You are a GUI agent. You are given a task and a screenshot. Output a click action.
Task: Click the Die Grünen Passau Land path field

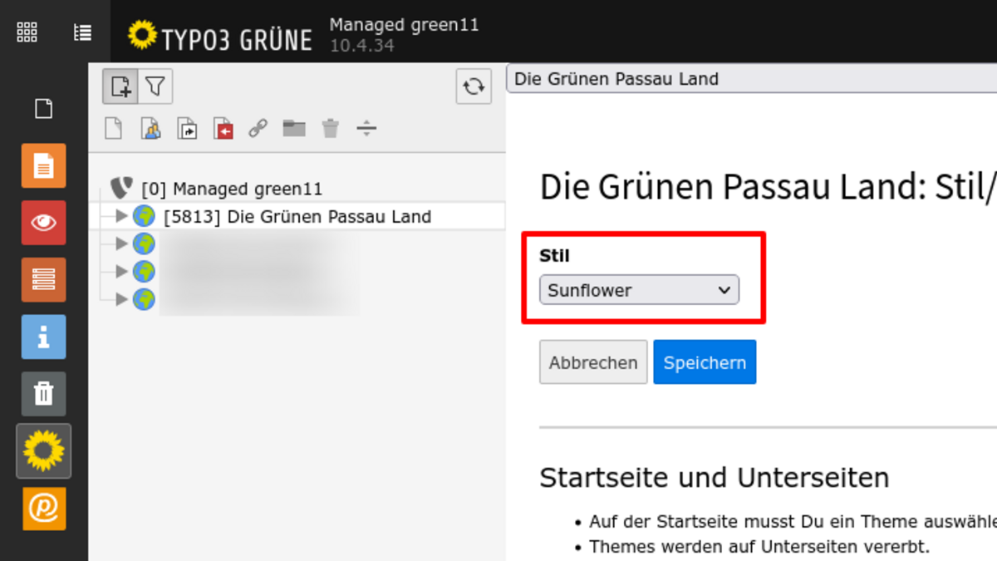[x=751, y=79]
